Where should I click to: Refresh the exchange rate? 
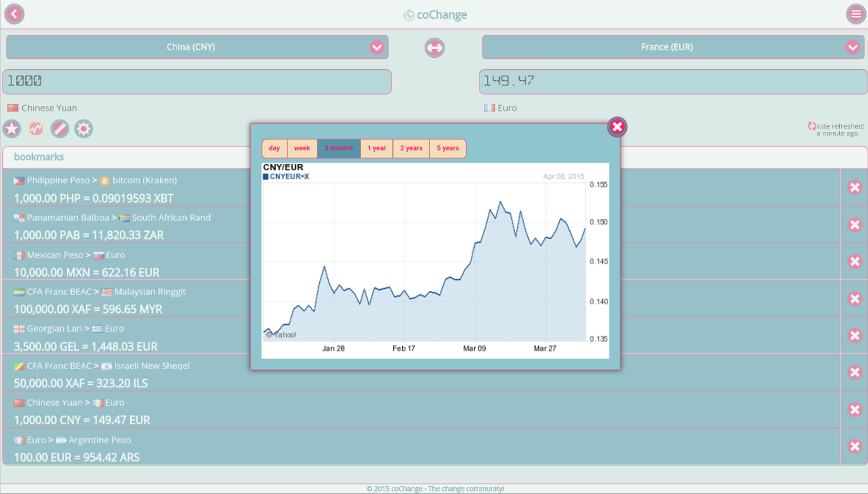point(812,126)
